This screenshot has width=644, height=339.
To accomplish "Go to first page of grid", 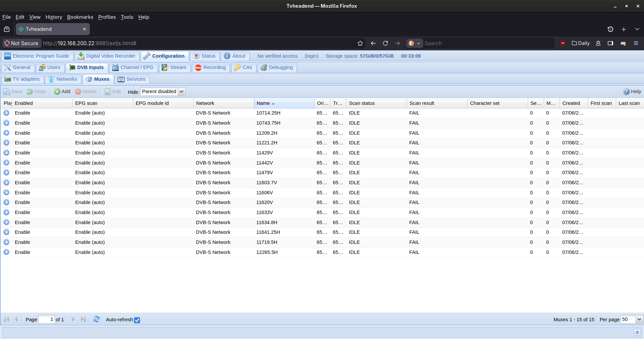I will pos(6,319).
